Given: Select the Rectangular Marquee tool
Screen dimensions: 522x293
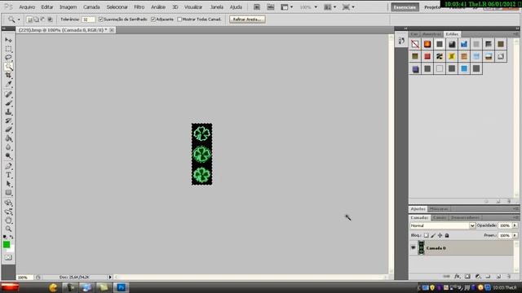Looking at the screenshot, I should [x=8, y=49].
